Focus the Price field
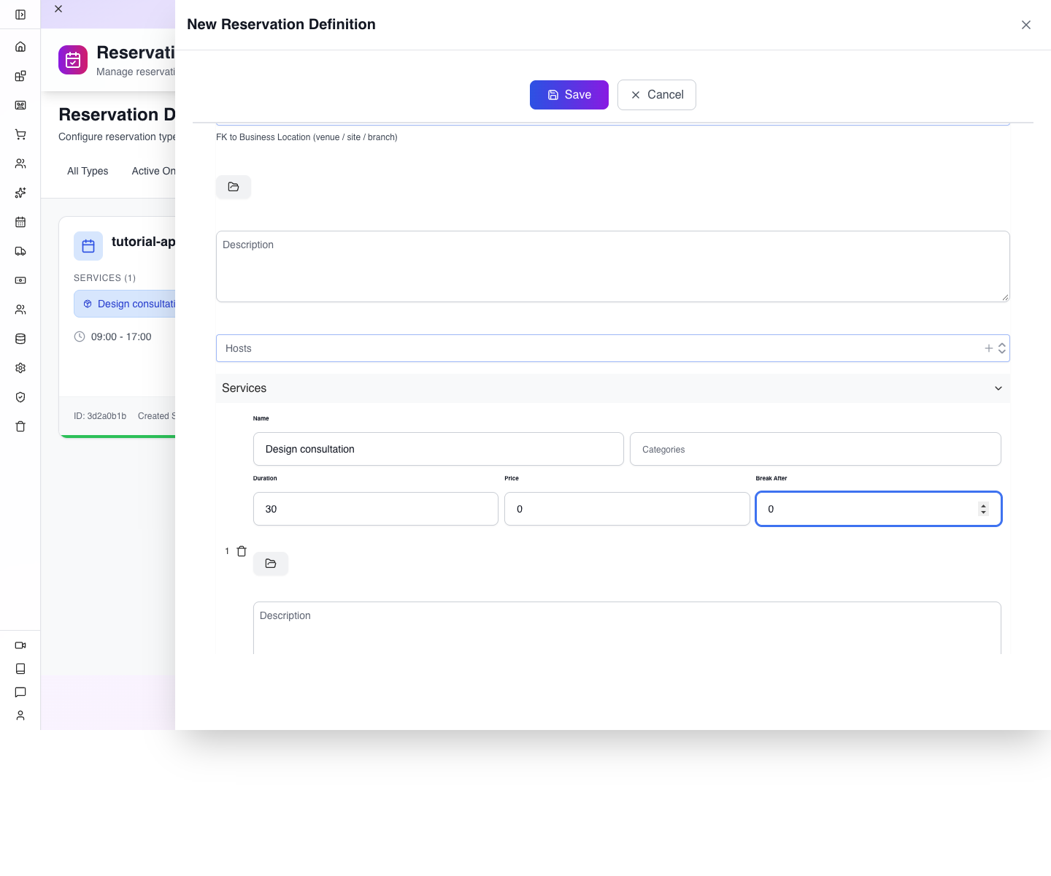The width and height of the screenshot is (1051, 876). (x=627, y=509)
